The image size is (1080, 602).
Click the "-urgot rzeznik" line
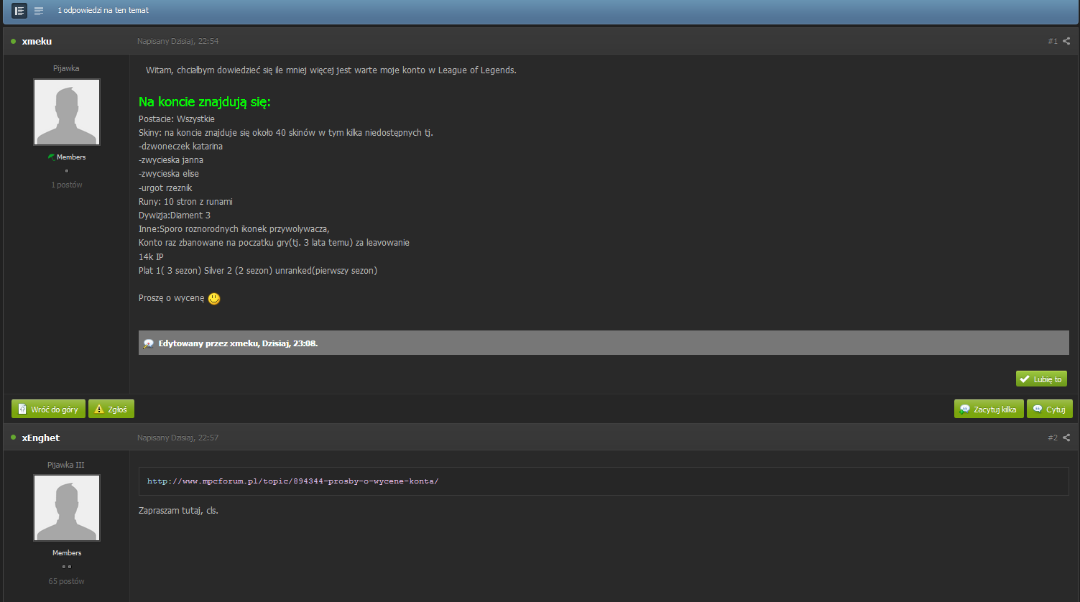(165, 188)
